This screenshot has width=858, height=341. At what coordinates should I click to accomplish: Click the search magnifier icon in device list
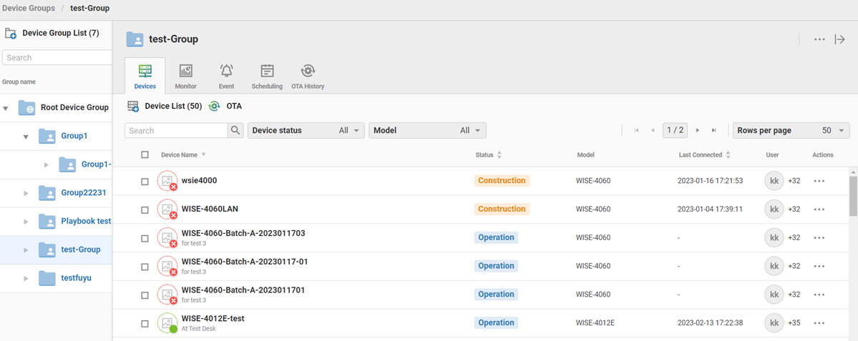click(235, 131)
